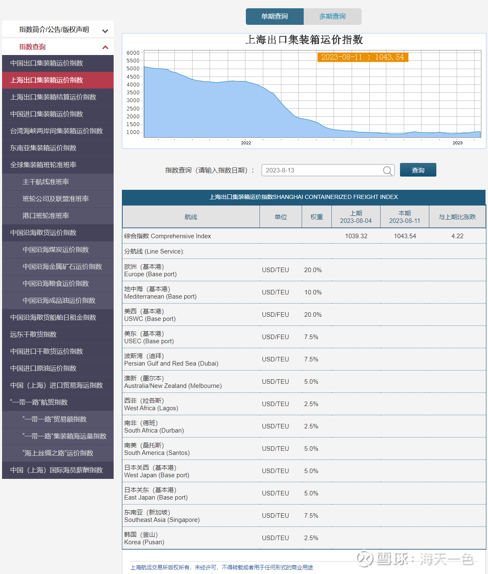Click the 2023 label on chart axis
The image size is (488, 574).
pos(457,143)
